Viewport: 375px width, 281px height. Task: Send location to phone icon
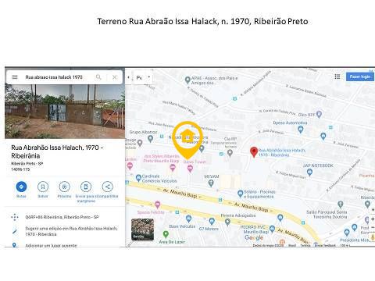pyautogui.click(x=86, y=187)
